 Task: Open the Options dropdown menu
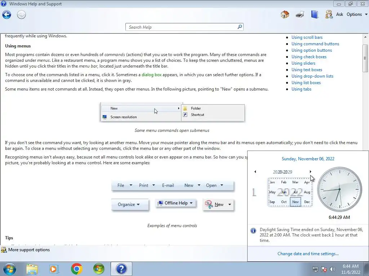(357, 14)
